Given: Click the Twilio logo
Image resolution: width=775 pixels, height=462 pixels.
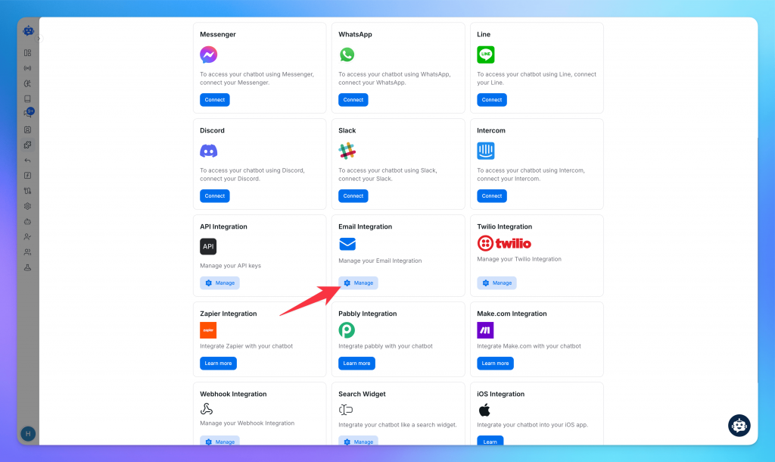Looking at the screenshot, I should pos(504,243).
